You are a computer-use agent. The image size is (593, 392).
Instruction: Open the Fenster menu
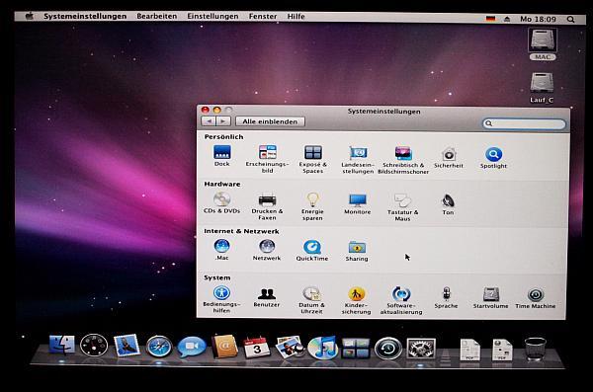point(263,16)
